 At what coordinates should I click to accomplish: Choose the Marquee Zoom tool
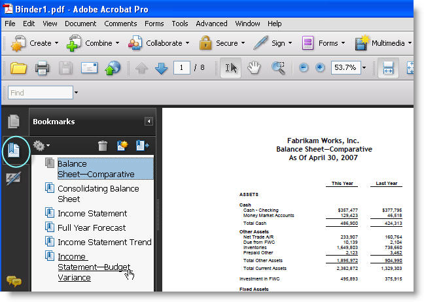click(x=278, y=68)
